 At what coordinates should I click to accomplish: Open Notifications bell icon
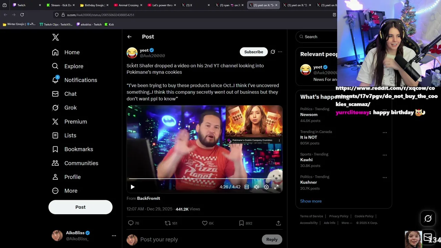point(55,80)
